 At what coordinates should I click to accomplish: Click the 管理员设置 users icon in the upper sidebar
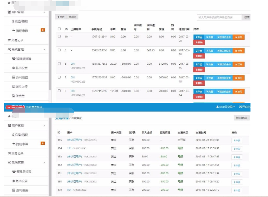[14, 59]
